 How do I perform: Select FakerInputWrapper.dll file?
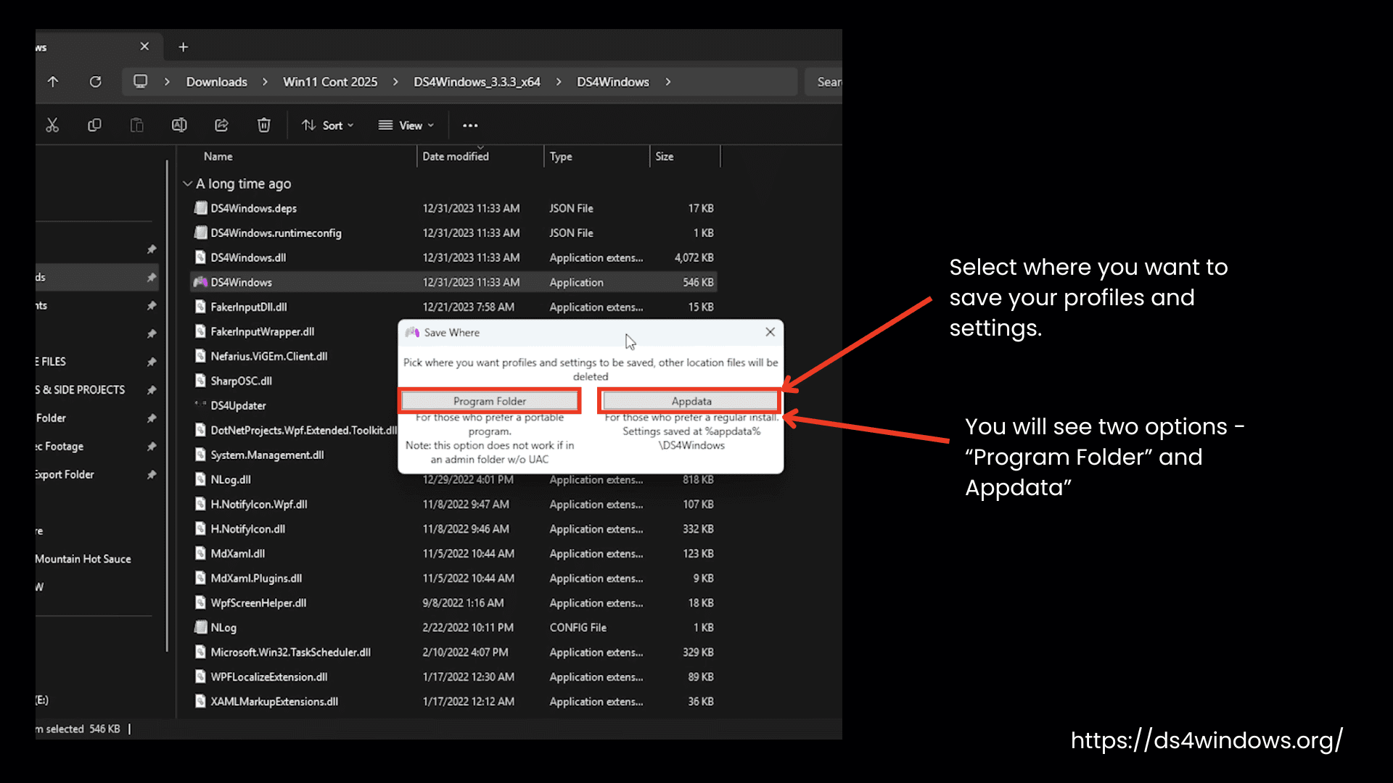click(263, 331)
